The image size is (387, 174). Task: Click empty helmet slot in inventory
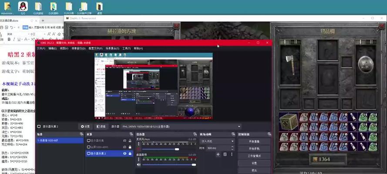(x=327, y=50)
